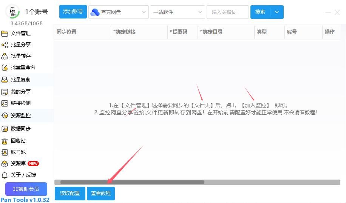
Task: Click the 非赞助会员 button
Action: point(26,189)
